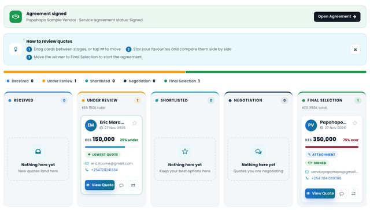Click the SHORTLISTED column header
Screen dimensions: 370x210
point(174,100)
